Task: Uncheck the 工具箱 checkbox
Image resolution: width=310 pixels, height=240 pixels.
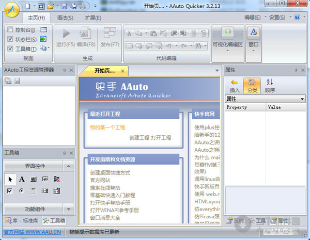Action: (10, 49)
